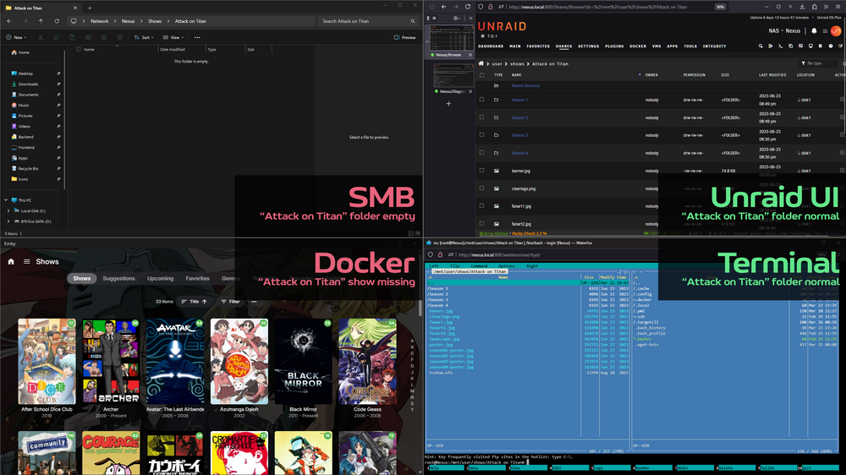The width and height of the screenshot is (846, 475).
Task: Open the Emby Title sort dropdown
Action: tap(195, 302)
